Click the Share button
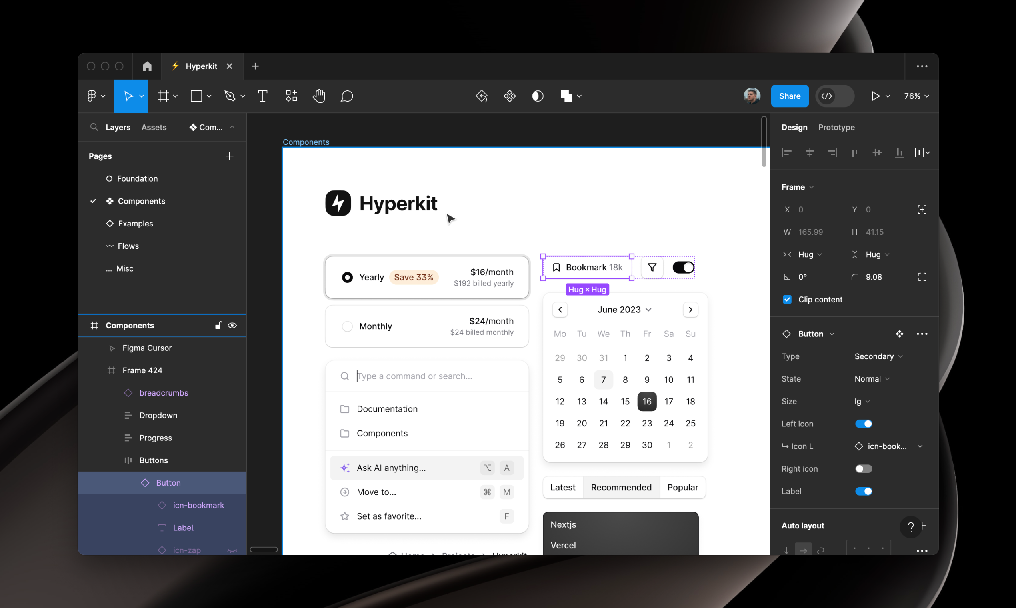 [x=790, y=96]
